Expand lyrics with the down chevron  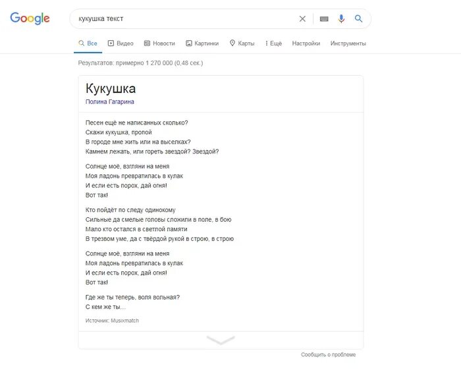(x=221, y=340)
